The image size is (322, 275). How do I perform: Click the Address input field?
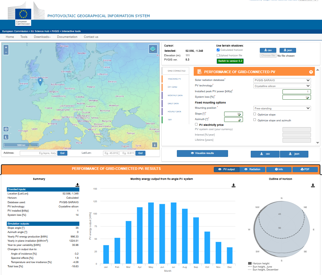[38, 153]
